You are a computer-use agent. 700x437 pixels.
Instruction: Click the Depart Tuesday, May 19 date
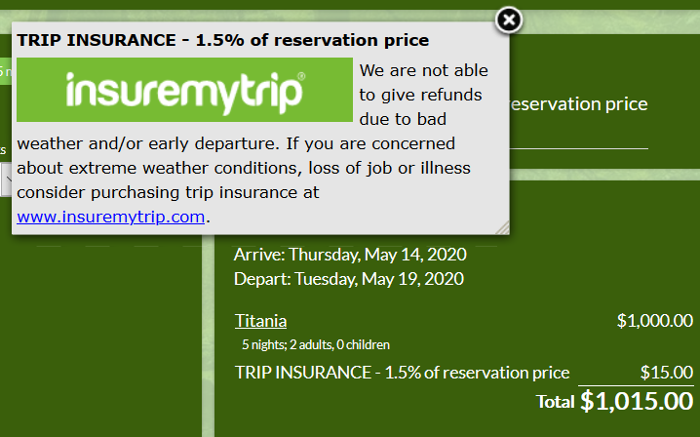348,279
